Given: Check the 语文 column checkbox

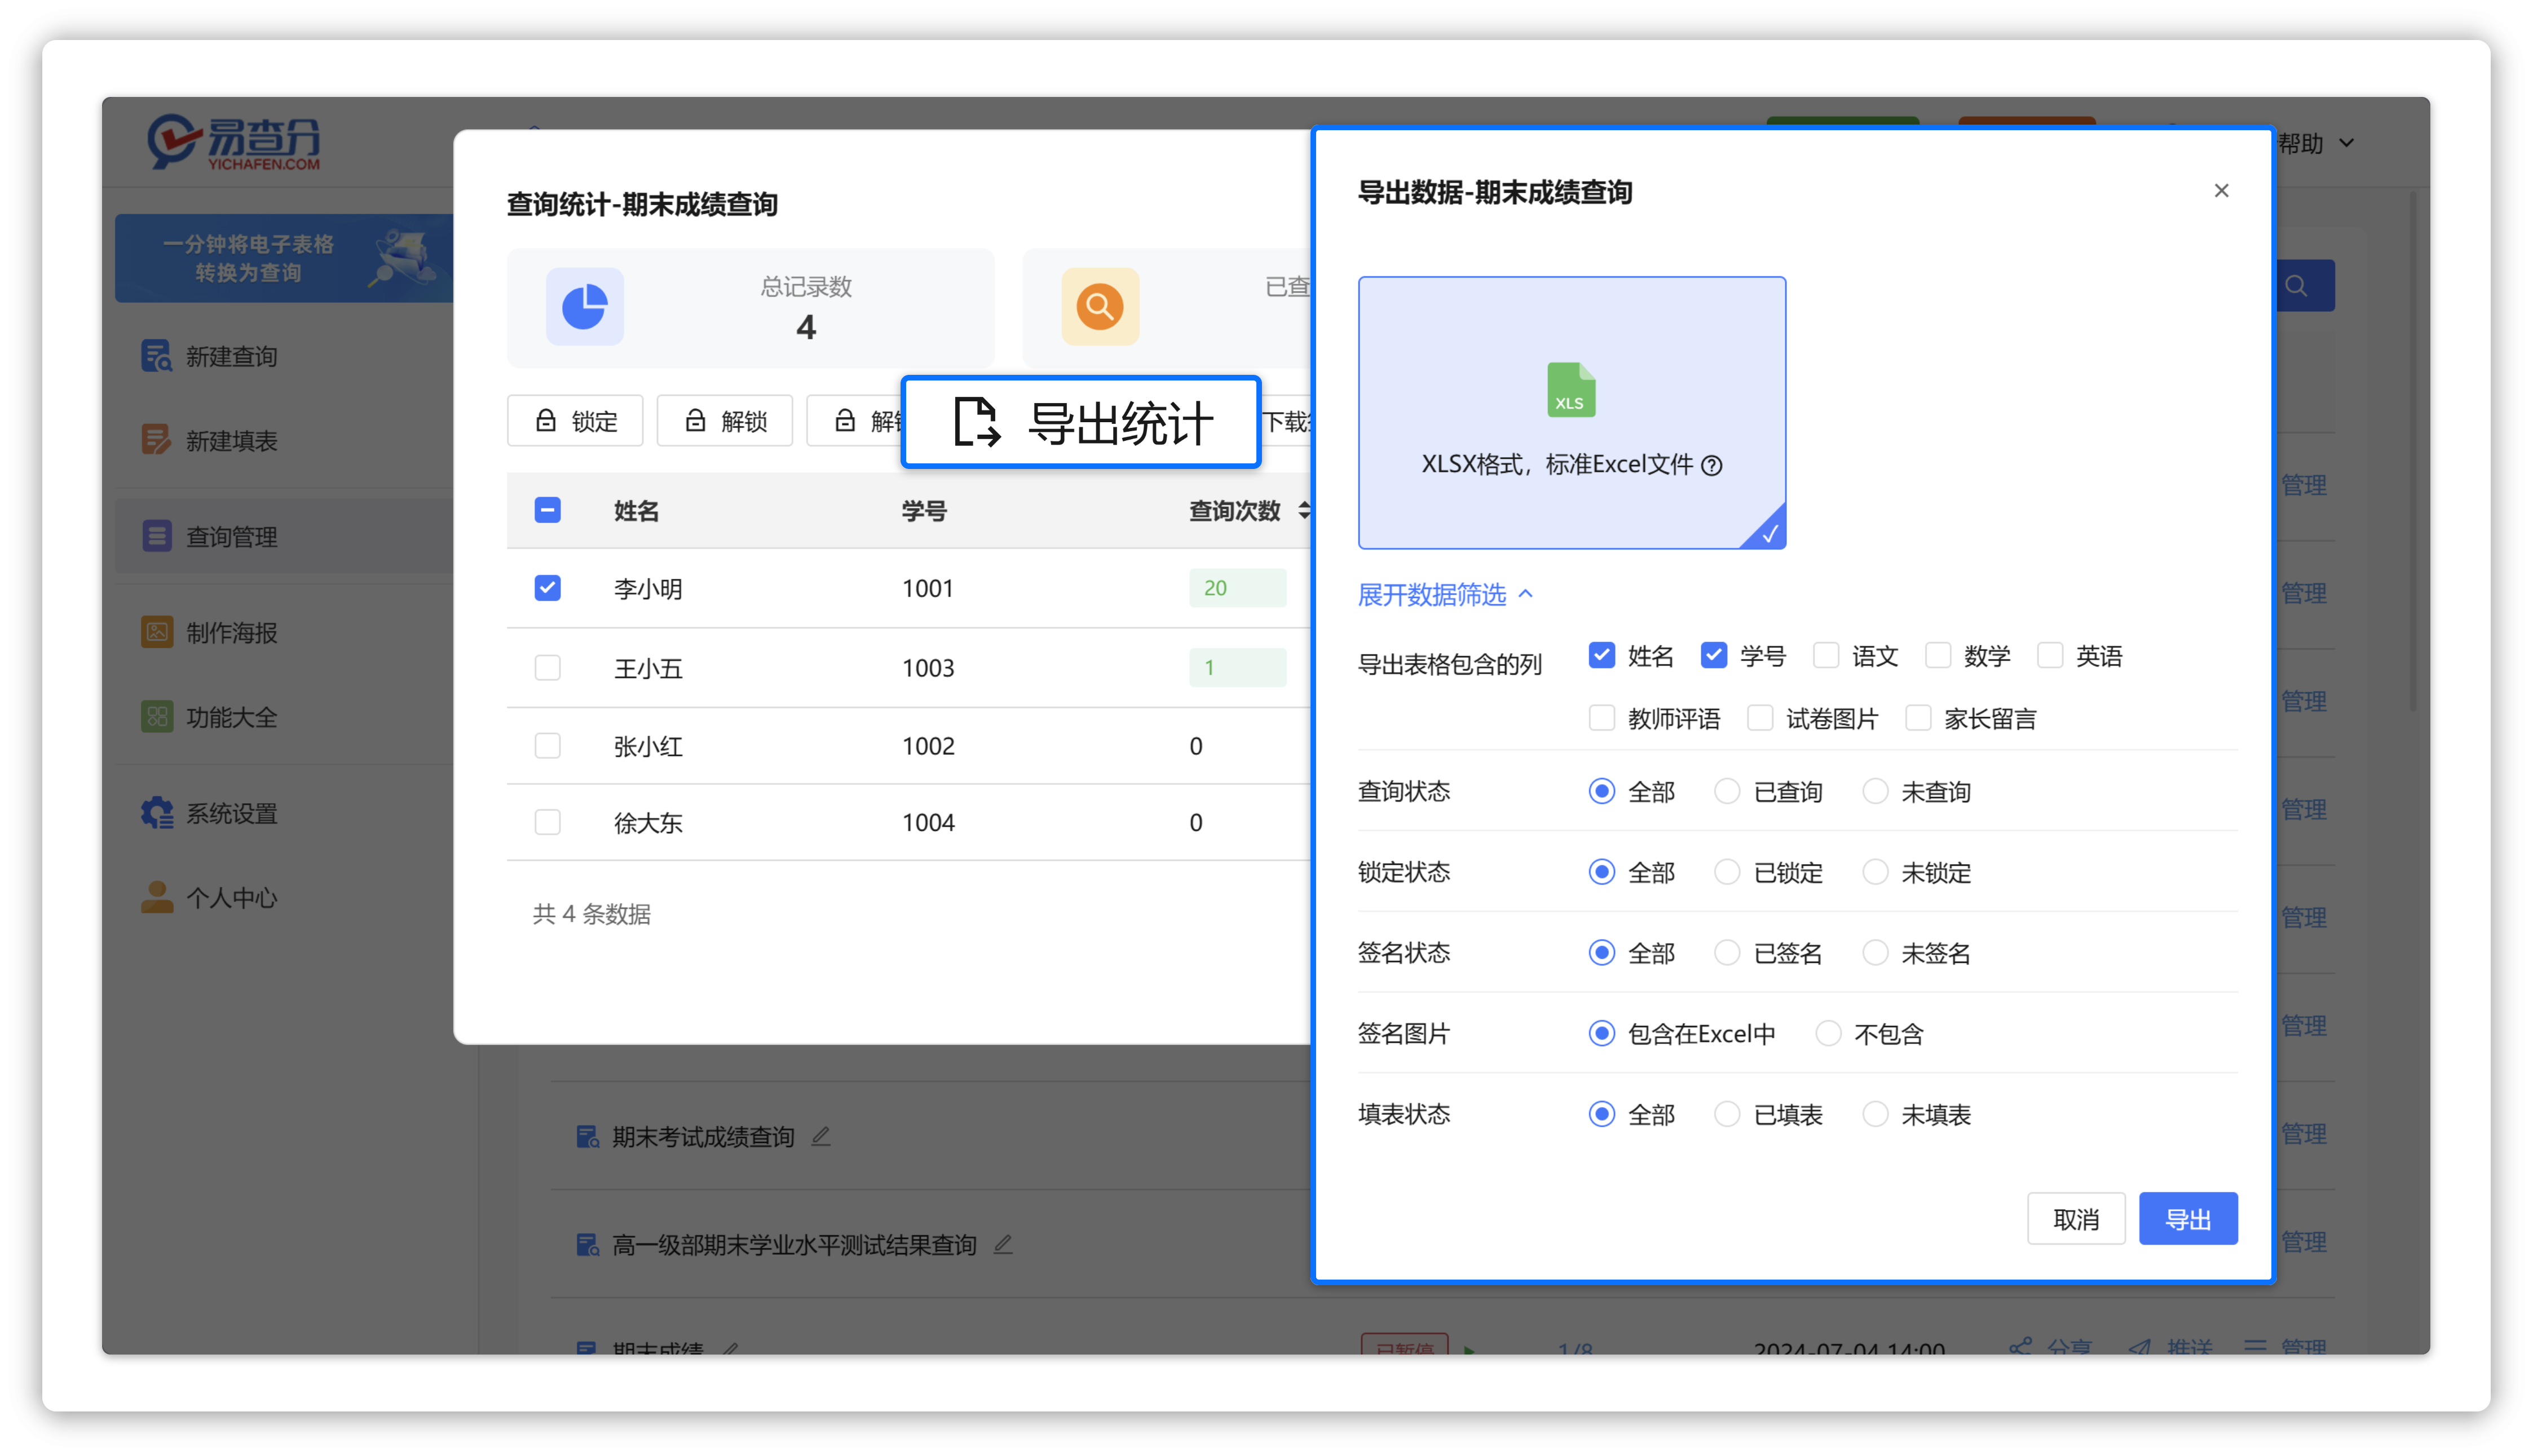Looking at the screenshot, I should (x=1825, y=656).
